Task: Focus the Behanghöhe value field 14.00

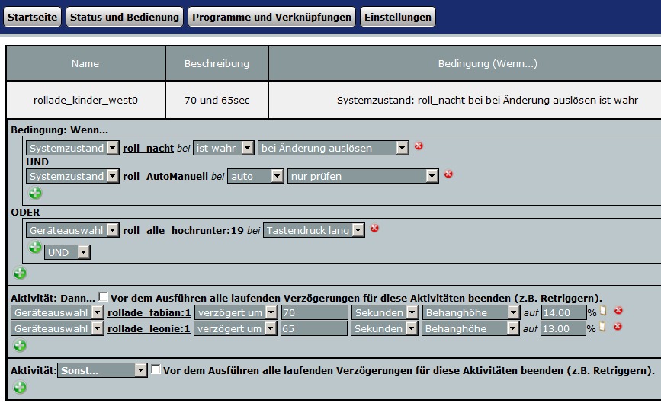Action: [563, 312]
